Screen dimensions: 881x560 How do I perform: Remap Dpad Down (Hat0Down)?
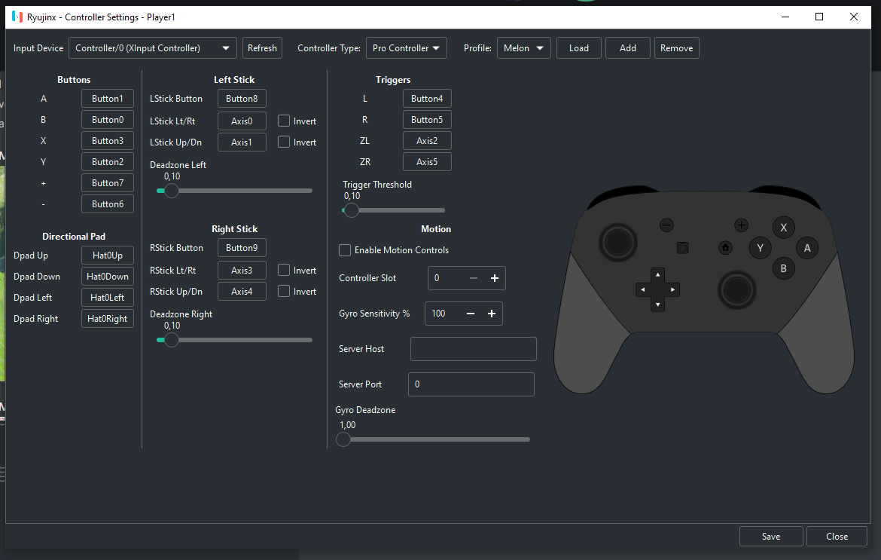point(108,277)
